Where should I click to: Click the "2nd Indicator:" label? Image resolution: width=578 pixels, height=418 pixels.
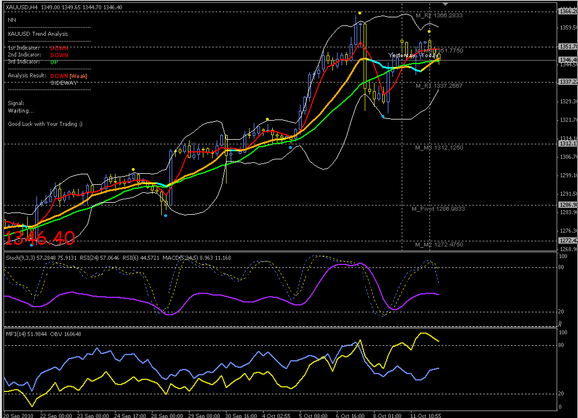click(24, 55)
